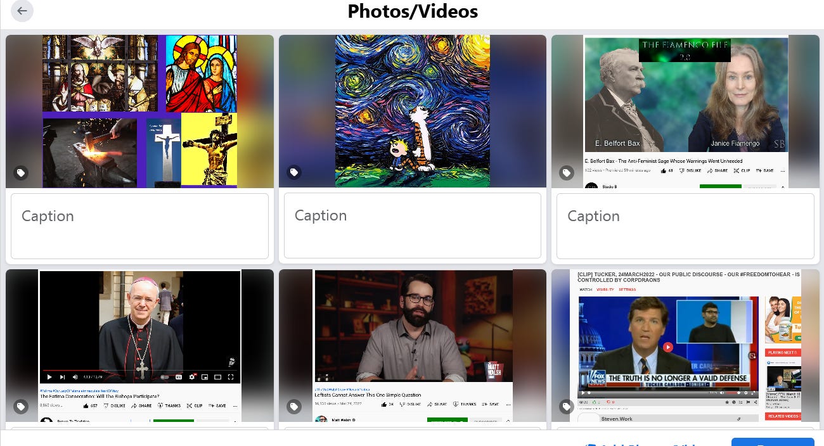Add a caption to the stained glass collage
Screen dimensions: 824x446
click(x=139, y=226)
